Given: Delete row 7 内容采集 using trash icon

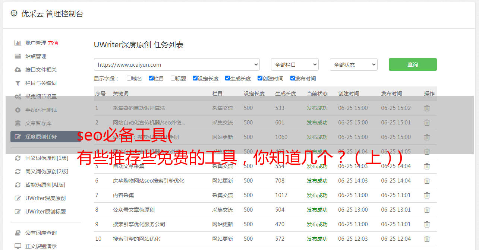Looking at the screenshot, I should click(x=427, y=195).
